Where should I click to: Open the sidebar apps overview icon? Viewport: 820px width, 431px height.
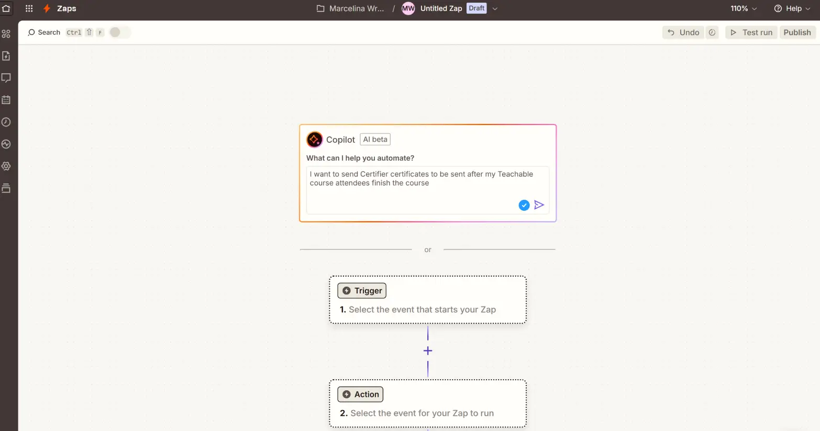[x=6, y=34]
